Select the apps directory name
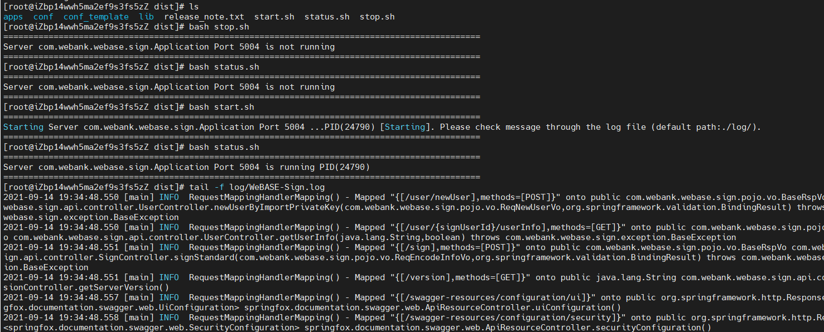Screen dimensions: 824x332 (x=13, y=17)
